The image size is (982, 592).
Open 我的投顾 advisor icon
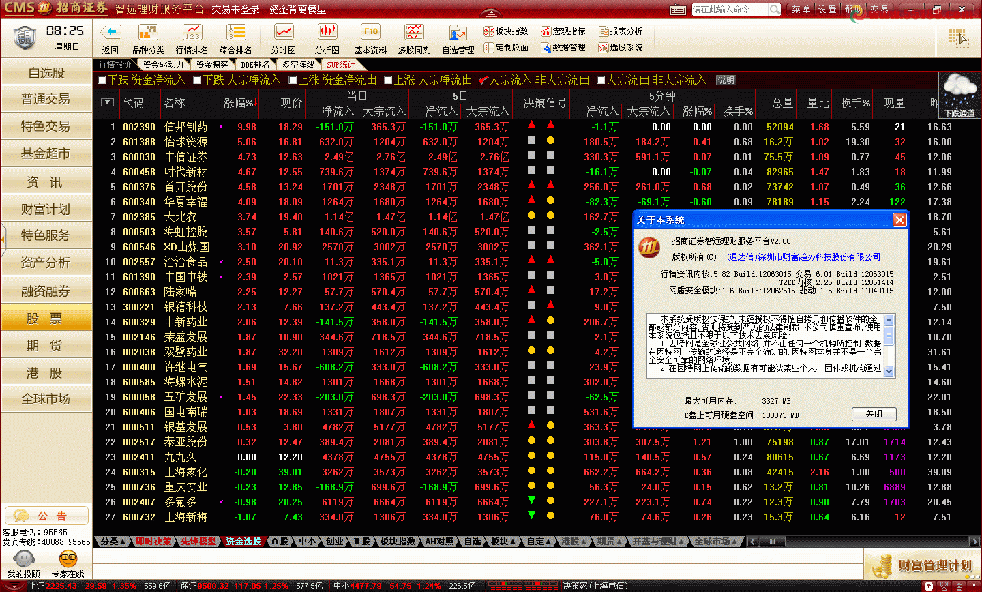(23, 560)
